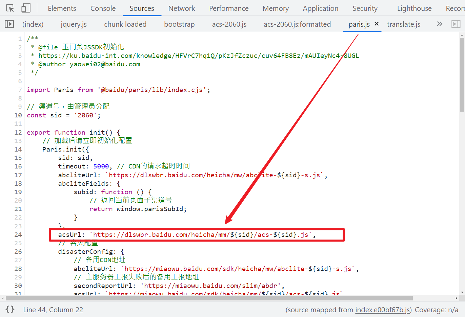Image resolution: width=465 pixels, height=317 pixels.
Task: Switch to the Console panel
Action: (x=103, y=8)
